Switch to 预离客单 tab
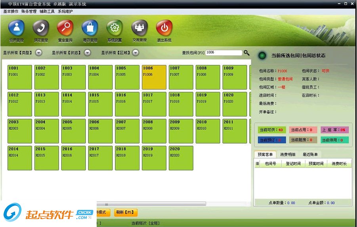357x227 pixels. click(x=265, y=154)
